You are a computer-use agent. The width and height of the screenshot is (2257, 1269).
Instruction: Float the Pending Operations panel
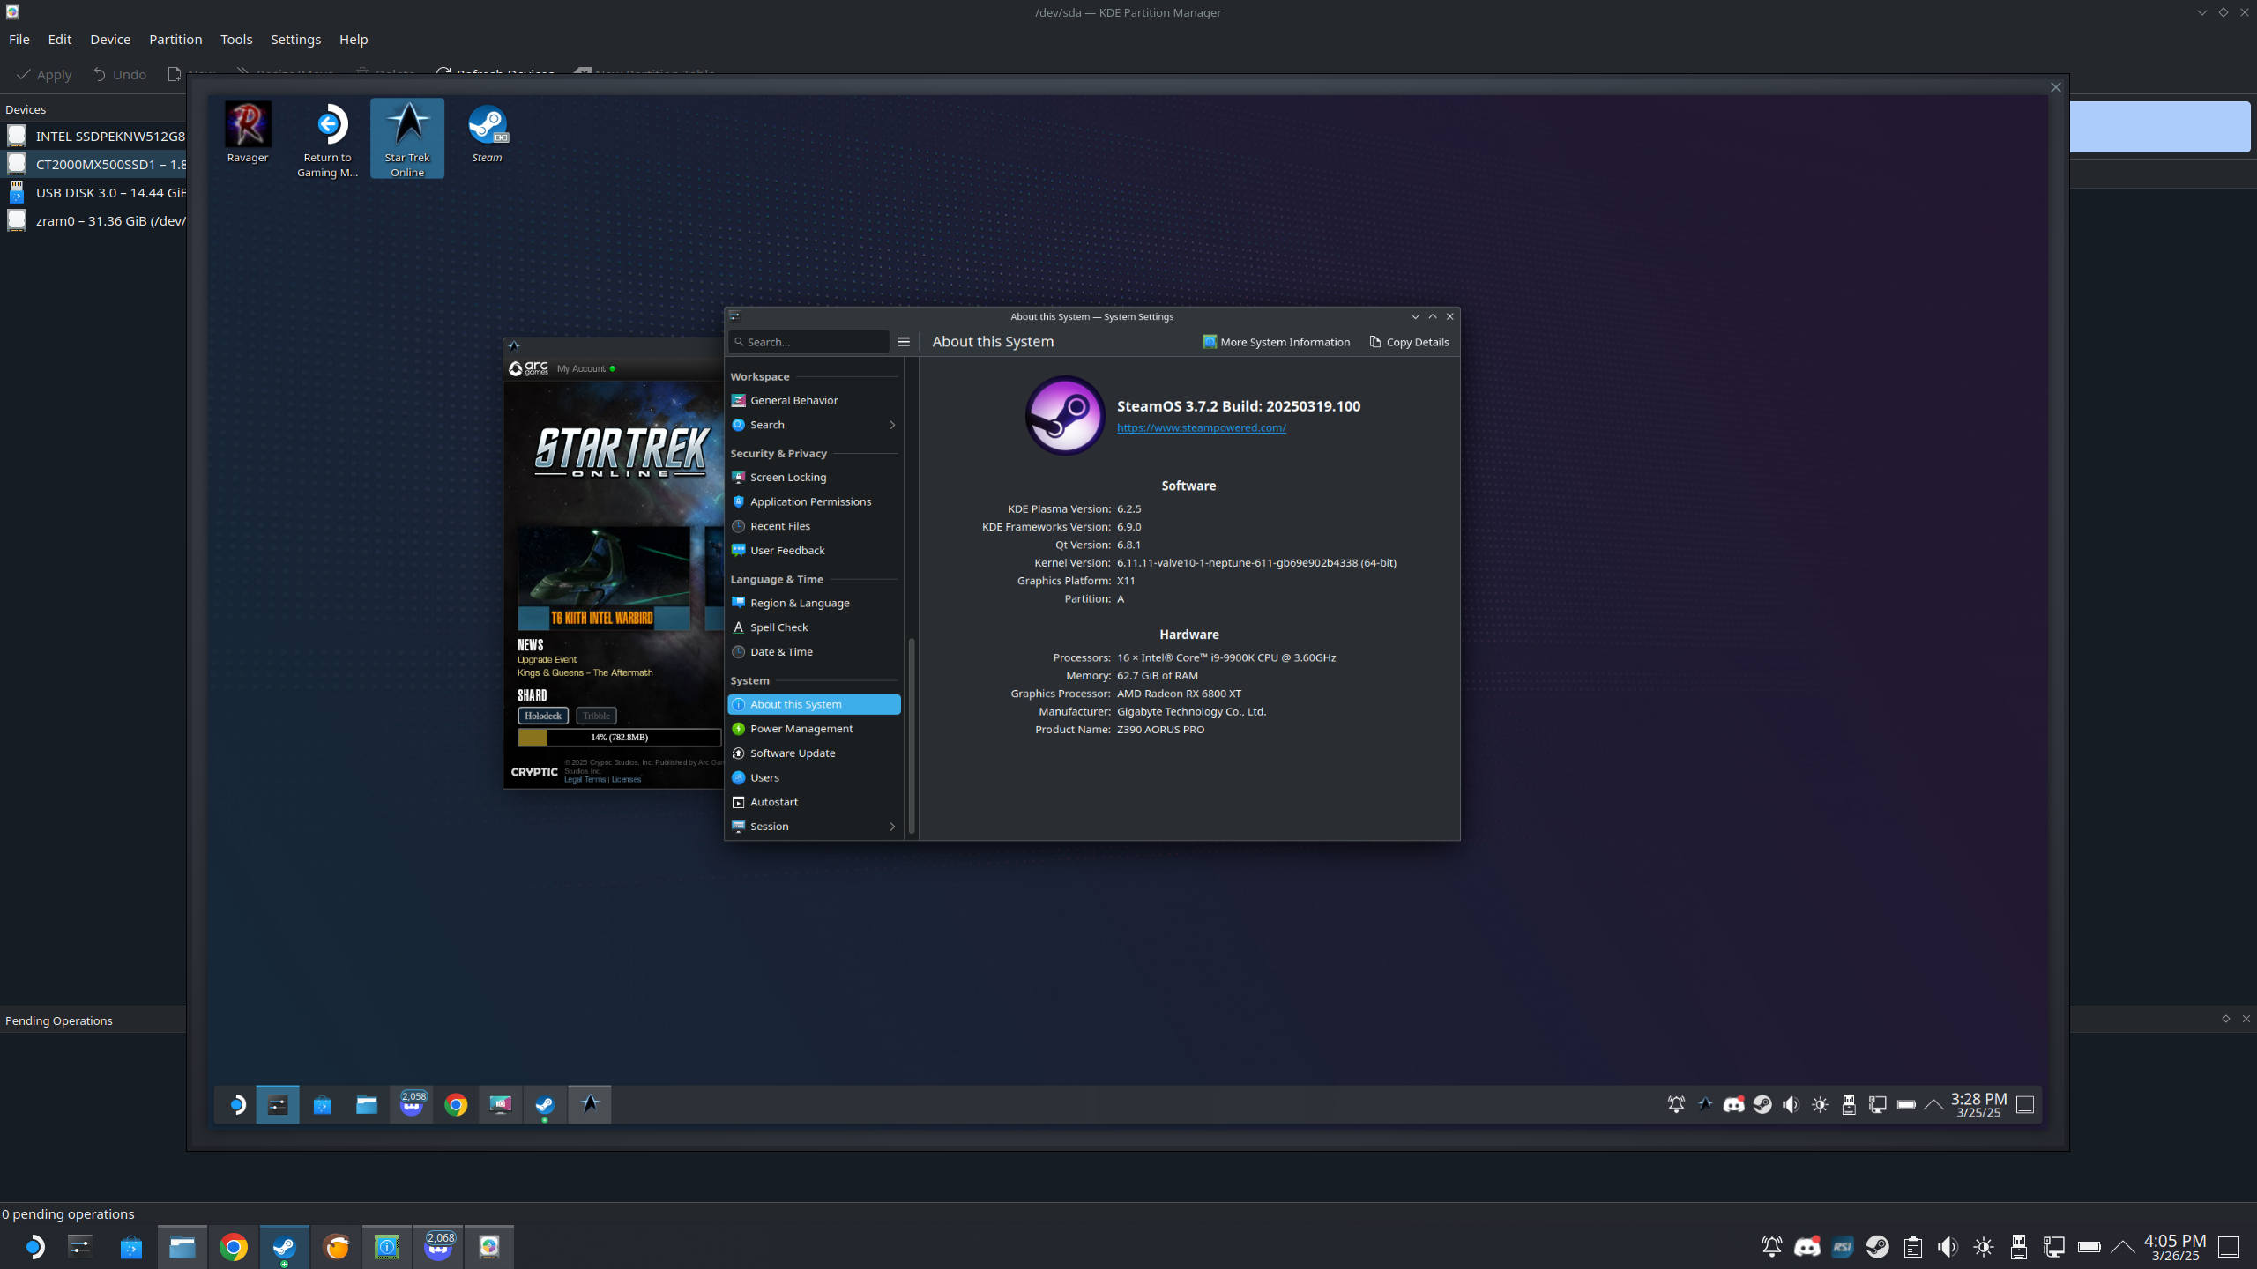pos(2226,1019)
